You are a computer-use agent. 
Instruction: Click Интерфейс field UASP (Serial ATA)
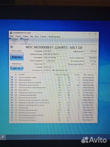pos(55,58)
